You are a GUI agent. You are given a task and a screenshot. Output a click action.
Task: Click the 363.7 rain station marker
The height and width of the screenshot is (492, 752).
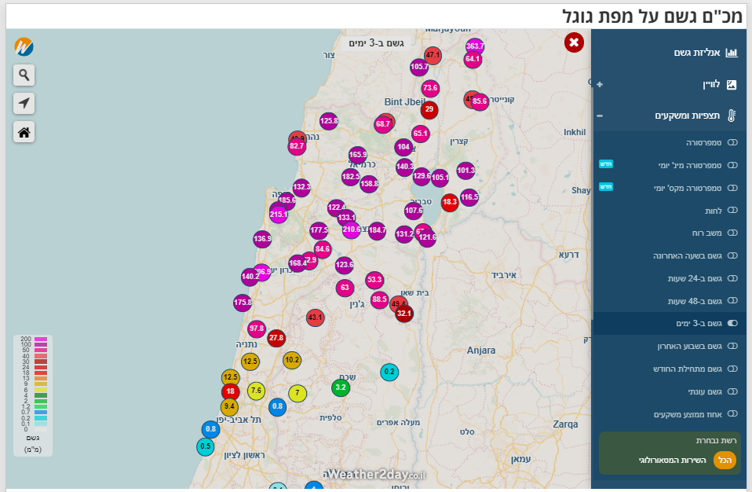[x=474, y=46]
